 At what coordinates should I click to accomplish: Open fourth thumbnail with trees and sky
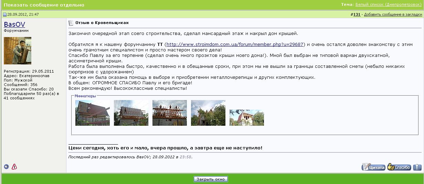point(208,113)
